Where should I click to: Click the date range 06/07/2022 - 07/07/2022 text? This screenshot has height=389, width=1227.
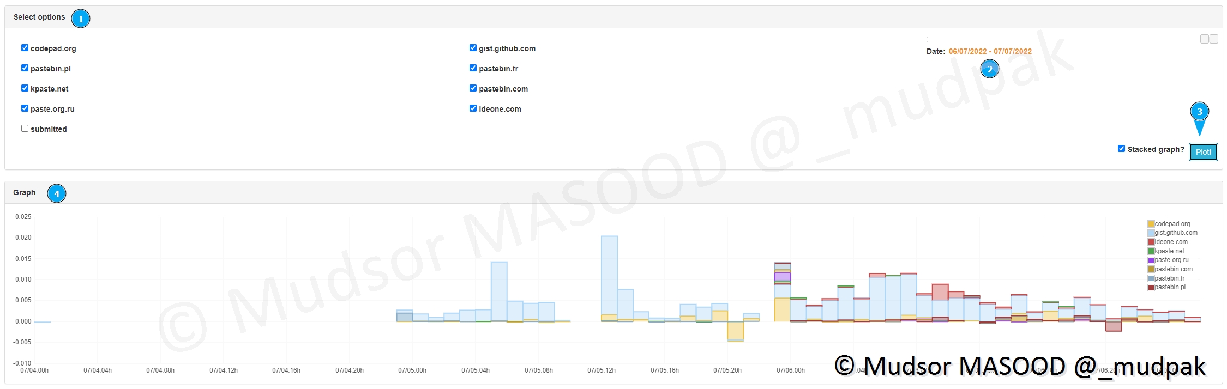tap(990, 51)
